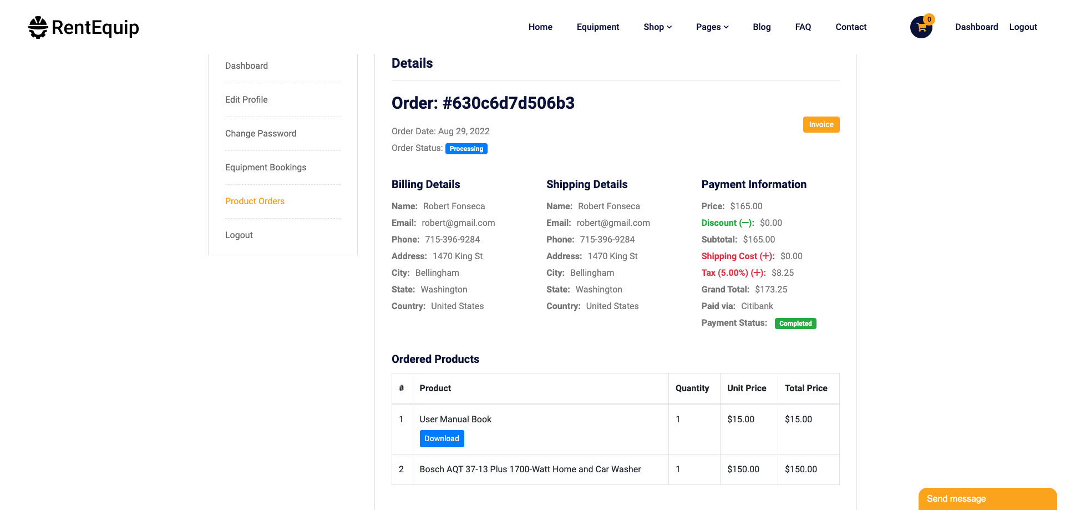The height and width of the screenshot is (510, 1065).
Task: Click Logout in the top header
Action: point(1023,27)
